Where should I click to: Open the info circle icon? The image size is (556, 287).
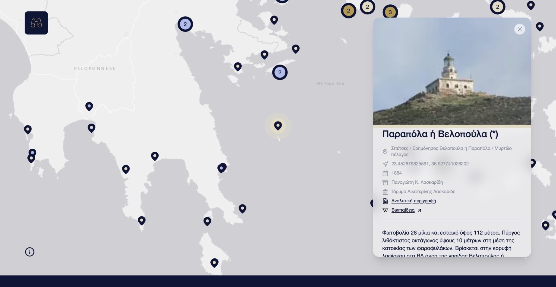coord(30,252)
